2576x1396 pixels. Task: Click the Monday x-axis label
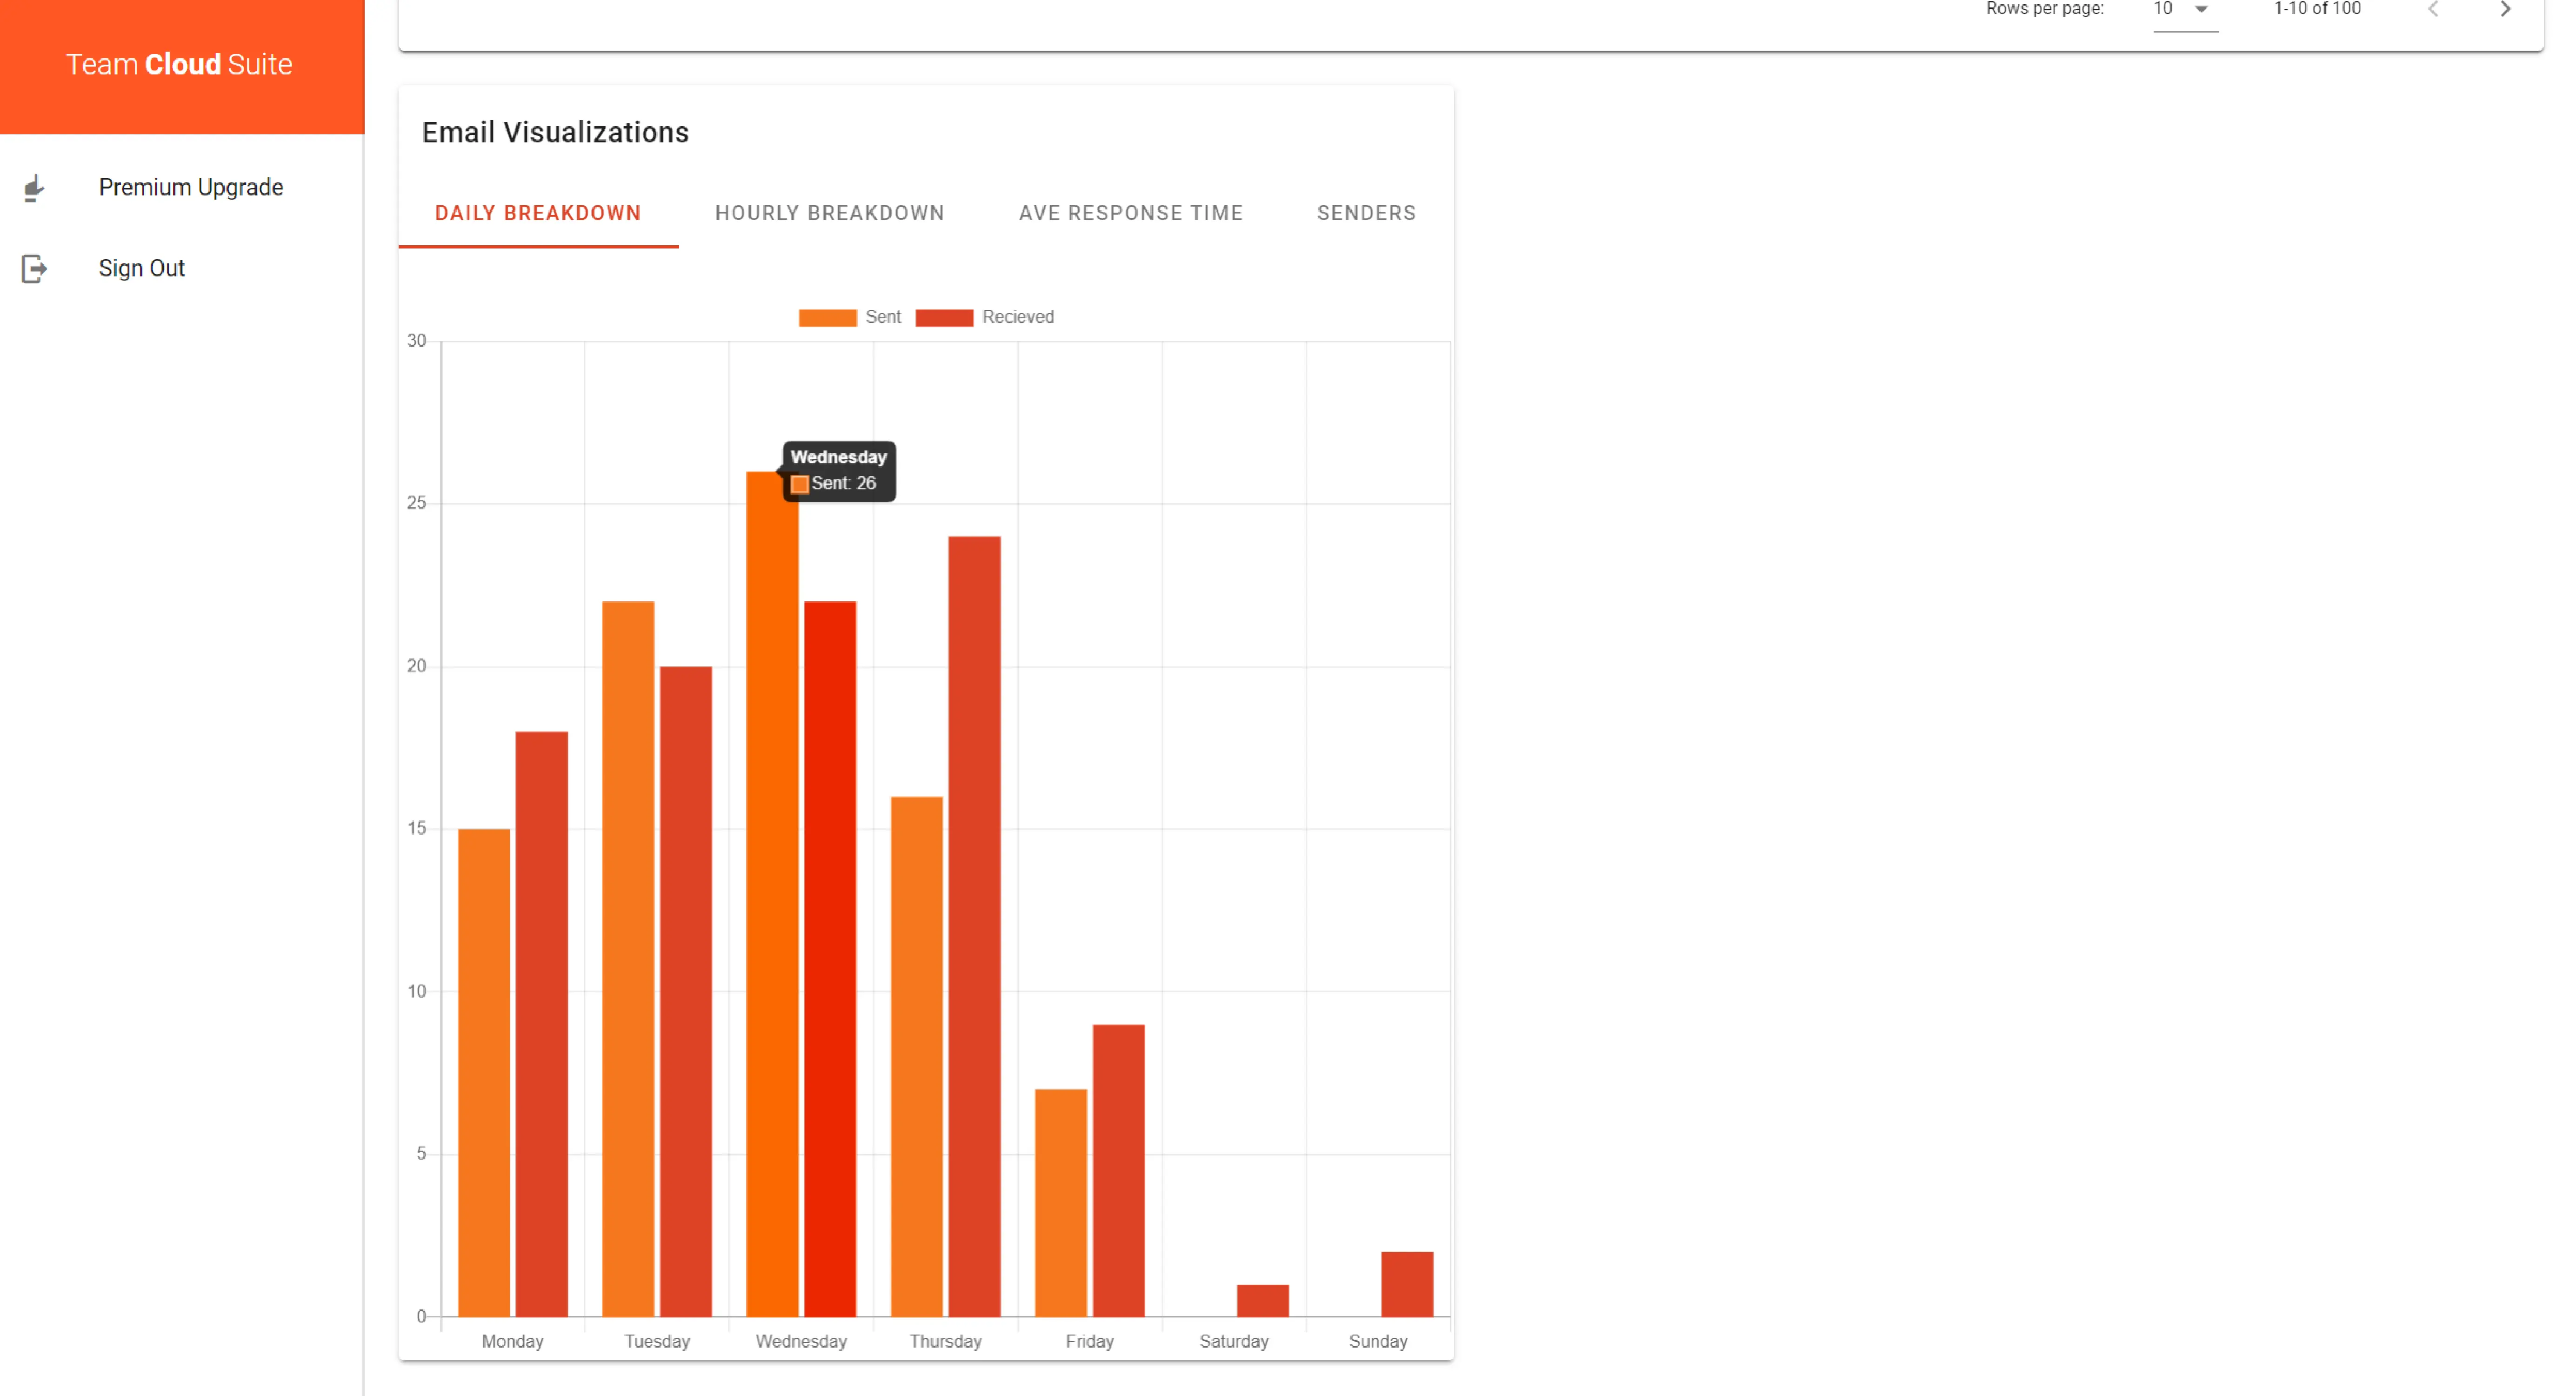click(x=513, y=1341)
